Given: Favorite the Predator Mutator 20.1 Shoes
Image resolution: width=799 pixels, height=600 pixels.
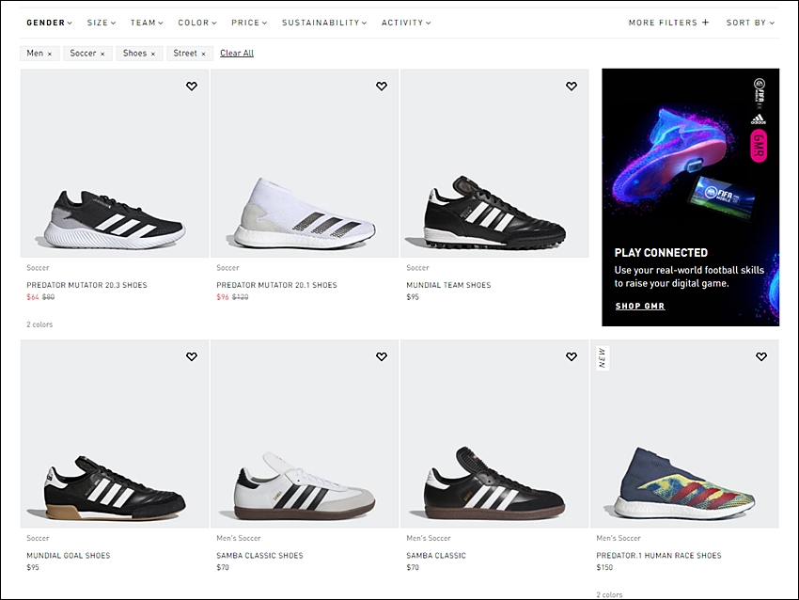Looking at the screenshot, I should coord(381,87).
